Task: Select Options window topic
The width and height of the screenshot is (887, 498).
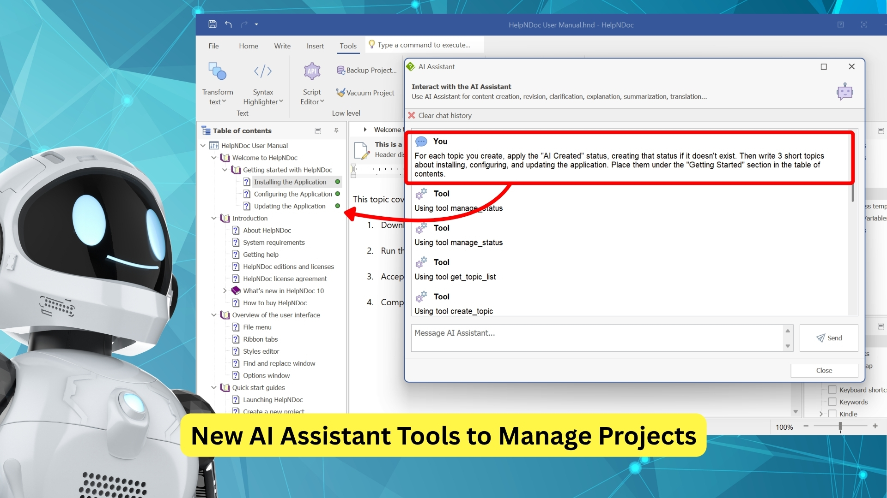Action: [x=267, y=376]
